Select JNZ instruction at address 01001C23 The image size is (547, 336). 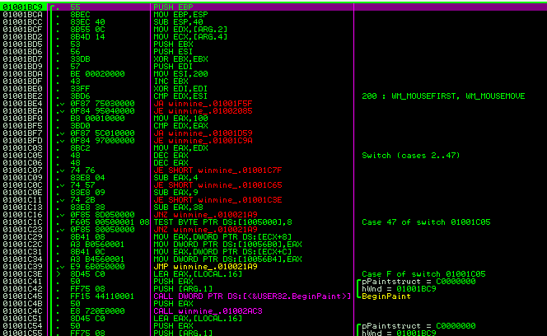point(205,230)
